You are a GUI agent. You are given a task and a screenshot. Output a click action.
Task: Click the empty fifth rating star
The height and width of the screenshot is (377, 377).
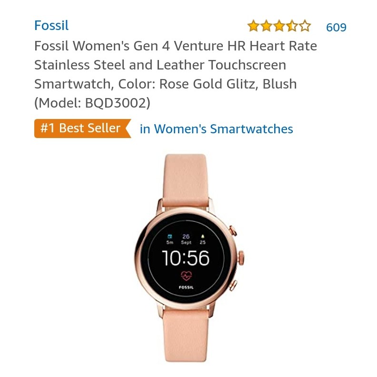tap(305, 26)
